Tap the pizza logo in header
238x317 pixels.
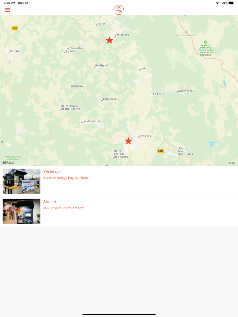[x=119, y=10]
